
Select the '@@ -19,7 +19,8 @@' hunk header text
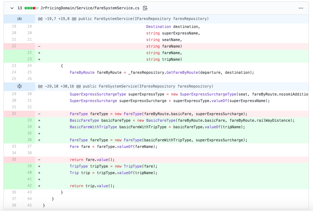[123, 19]
